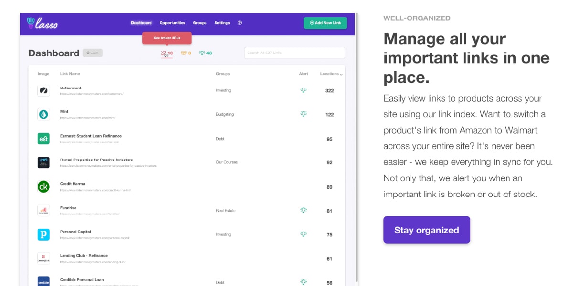The height and width of the screenshot is (286, 573).
Task: Click the Link Name column header
Action: (x=70, y=74)
